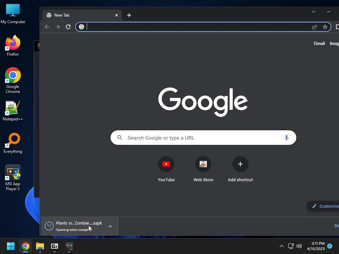Select the Everything desktop shortcut
This screenshot has width=339, height=254.
[x=13, y=143]
